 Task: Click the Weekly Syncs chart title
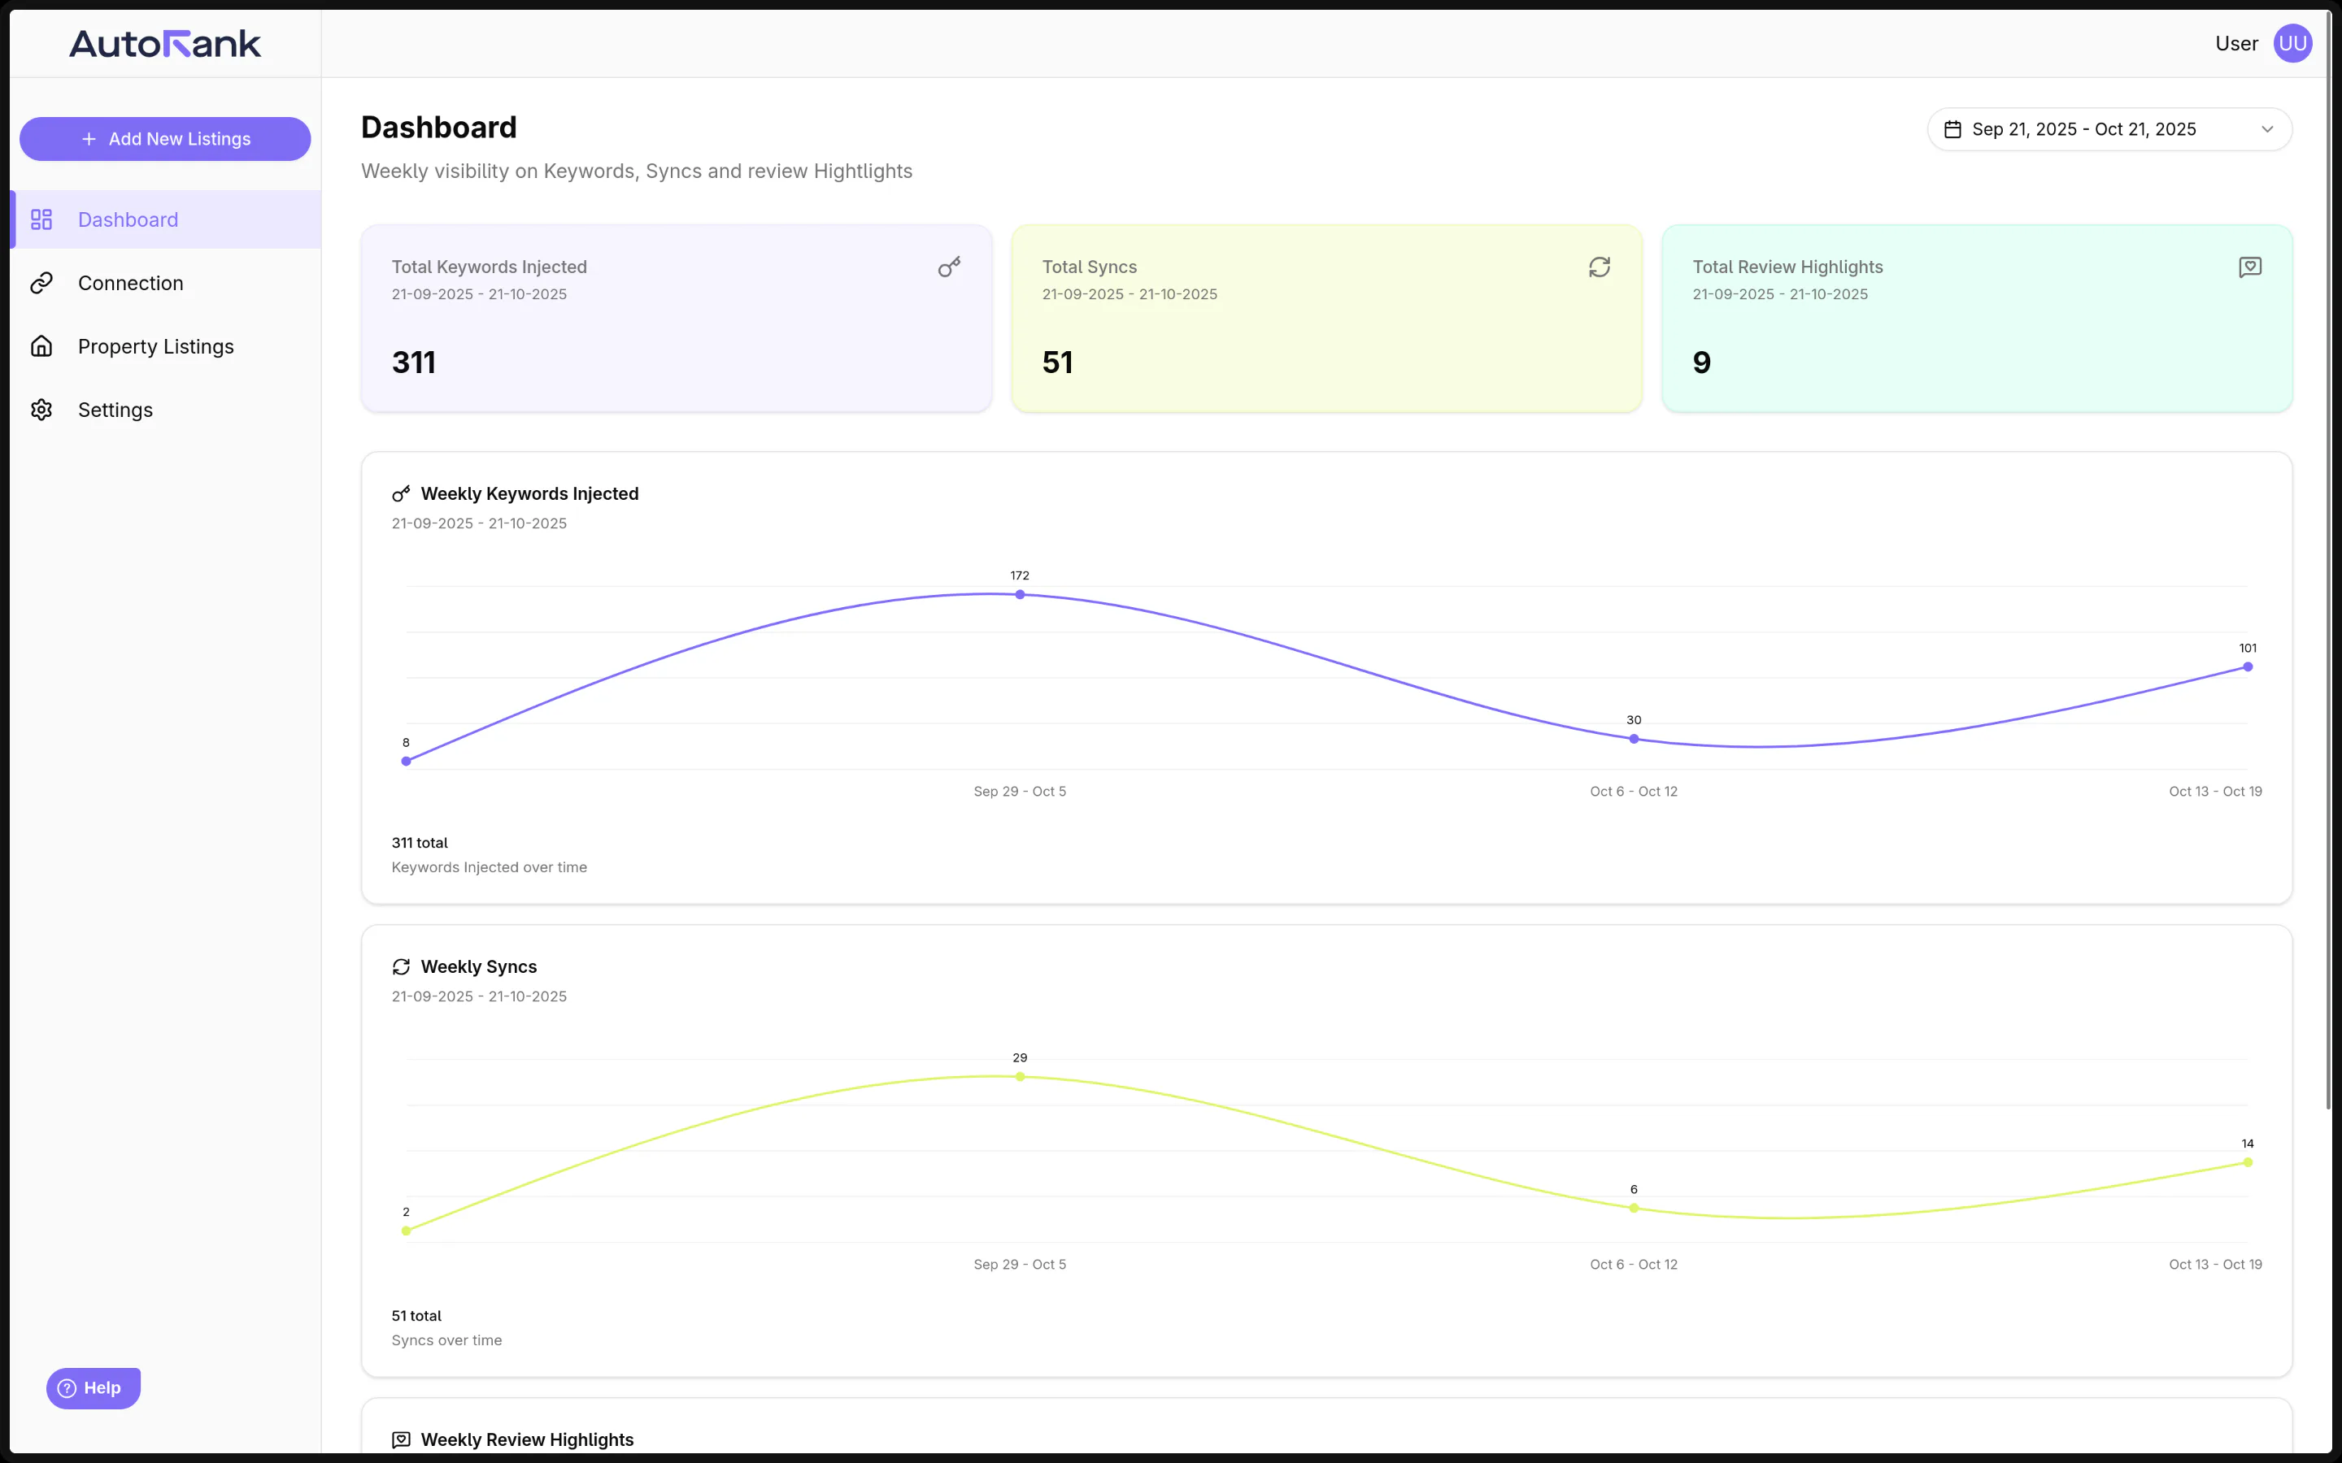[478, 966]
